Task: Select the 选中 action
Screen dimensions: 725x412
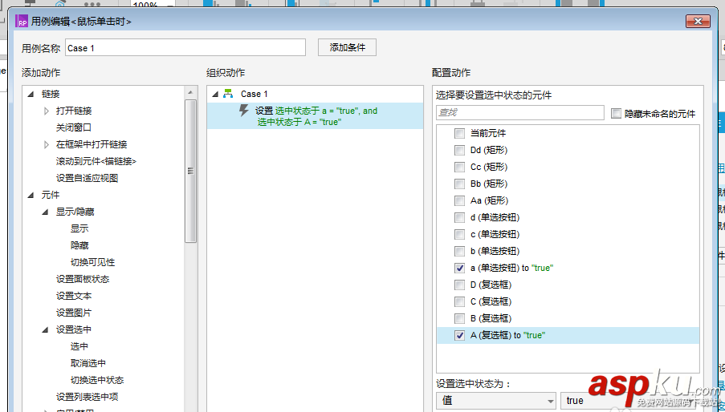Action: tap(79, 346)
